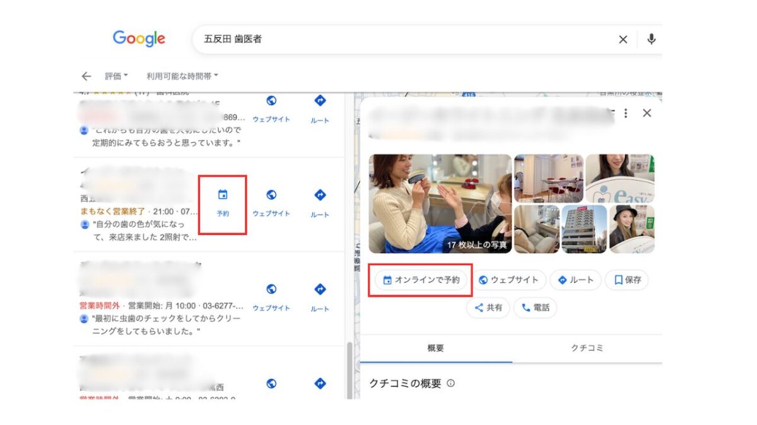Start voice search with microphone icon
Screen dimensions: 757x425
(651, 40)
